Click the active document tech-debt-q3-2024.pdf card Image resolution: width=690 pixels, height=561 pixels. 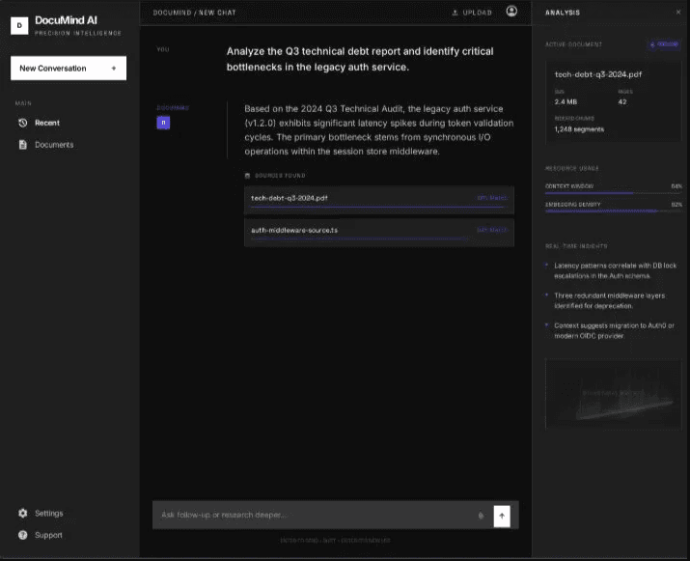614,101
